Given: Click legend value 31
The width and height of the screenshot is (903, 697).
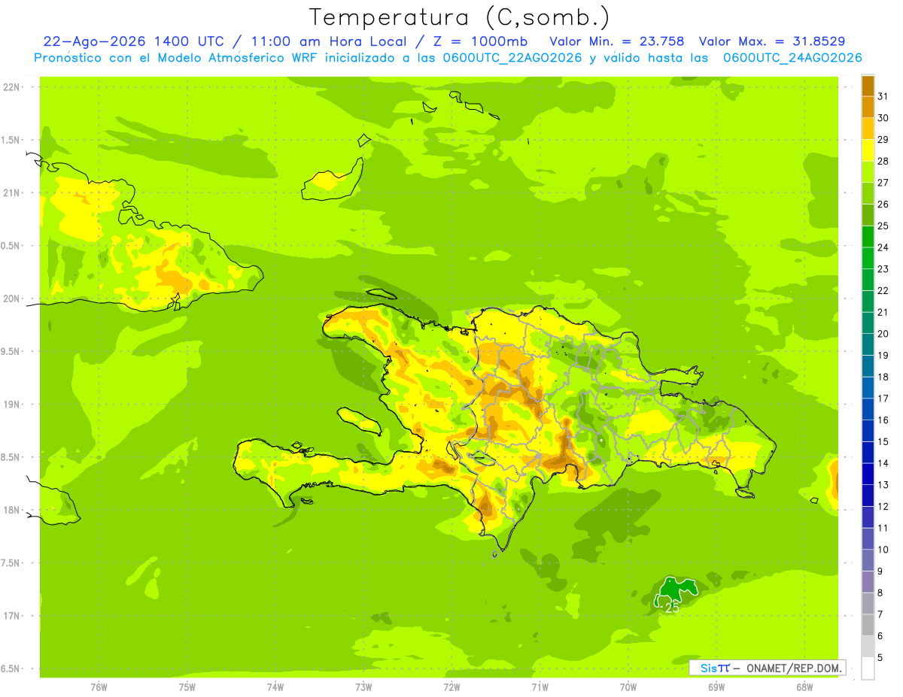Looking at the screenshot, I should [883, 96].
